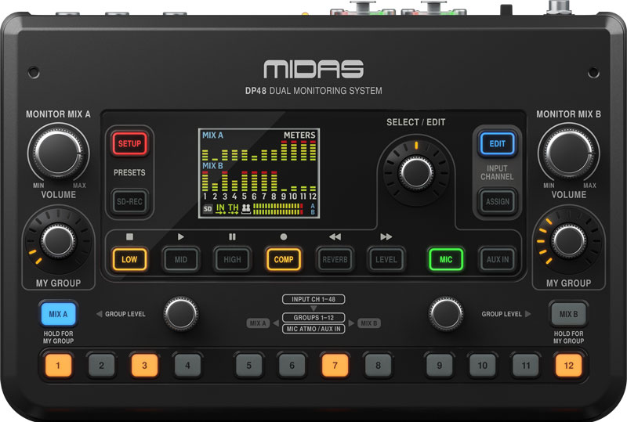Viewport: 627px width, 422px height.
Task: Click the pause icon above HIGH
Action: point(232,236)
